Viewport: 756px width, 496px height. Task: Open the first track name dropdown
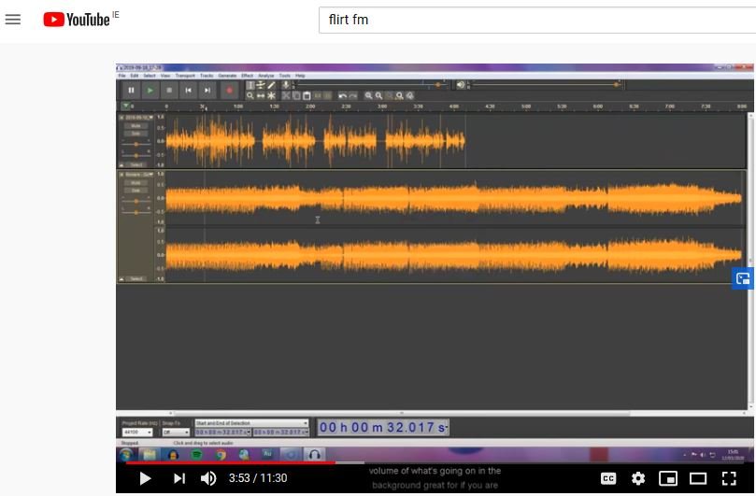(x=139, y=117)
